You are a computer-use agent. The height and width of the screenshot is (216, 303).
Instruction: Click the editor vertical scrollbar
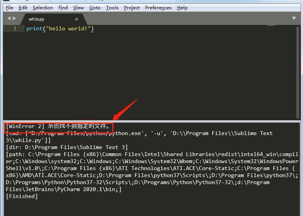click(298, 72)
